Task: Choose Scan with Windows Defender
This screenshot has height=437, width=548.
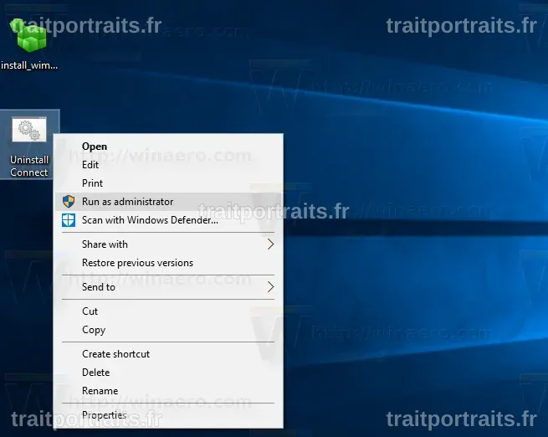Action: [169, 220]
